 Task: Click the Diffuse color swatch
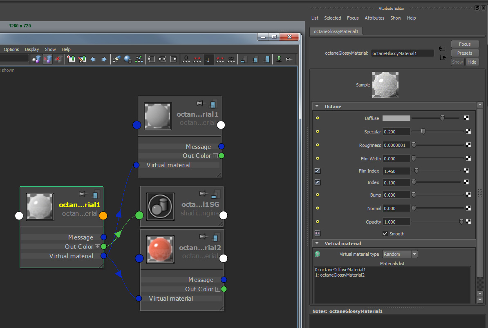[x=396, y=118]
